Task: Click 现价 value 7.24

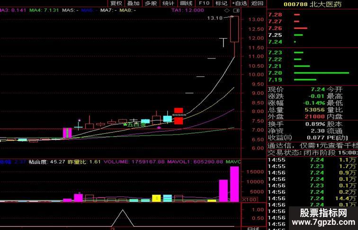Action: point(318,89)
